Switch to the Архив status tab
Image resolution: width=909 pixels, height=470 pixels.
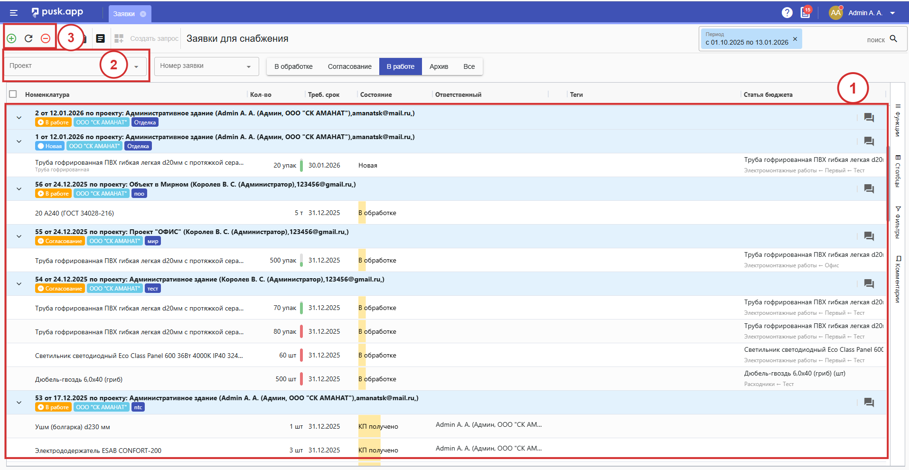pyautogui.click(x=439, y=66)
